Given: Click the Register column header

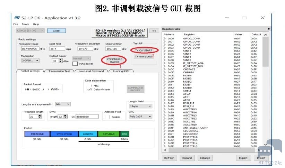Looking at the screenshot, I should click(189, 35).
